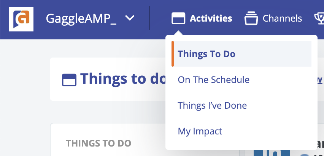Open the trophy leaderboard icon
Image resolution: width=324 pixels, height=156 pixels.
(319, 18)
